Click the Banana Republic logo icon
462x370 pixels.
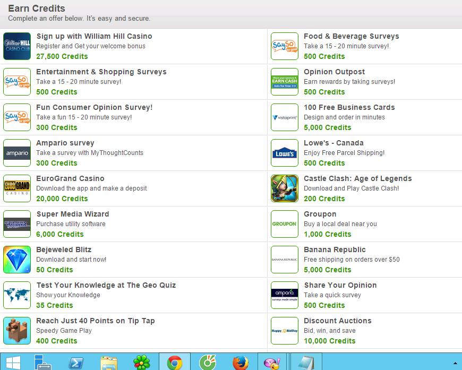click(285, 260)
